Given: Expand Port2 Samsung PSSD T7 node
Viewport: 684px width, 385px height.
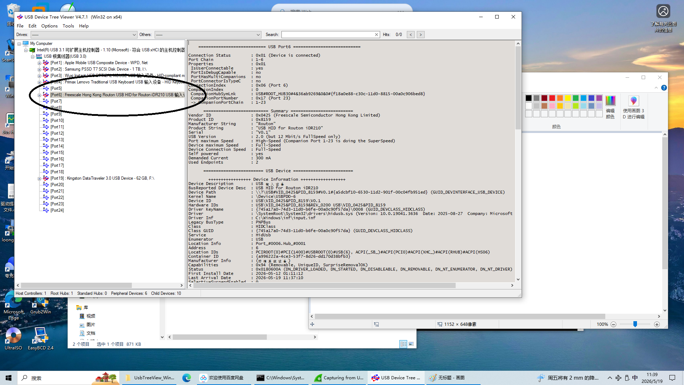Looking at the screenshot, I should (40, 70).
